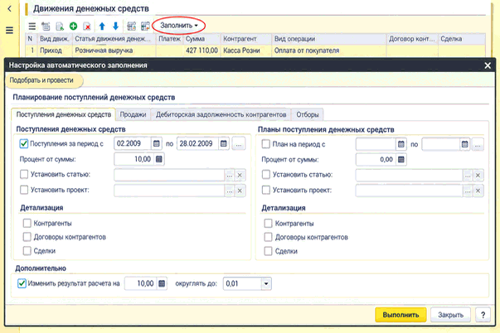Check plans Контрагенты detail checkbox

[x=268, y=224]
